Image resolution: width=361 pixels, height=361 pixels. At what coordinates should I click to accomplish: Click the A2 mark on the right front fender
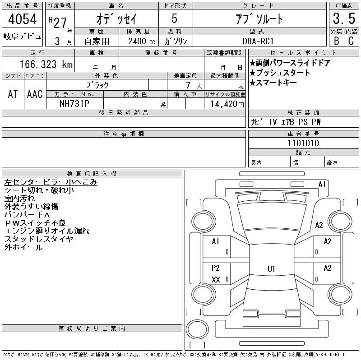coord(319,225)
